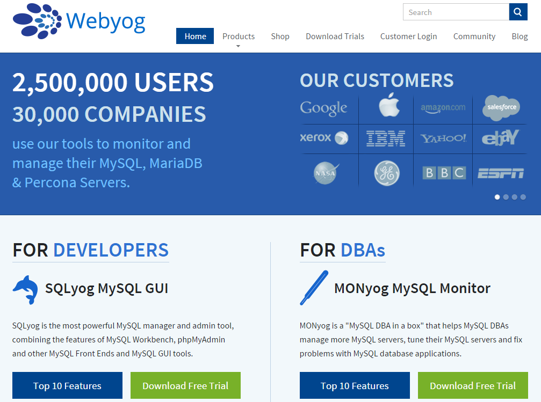The image size is (541, 402).
Task: Navigate to the Community section
Action: pos(474,36)
